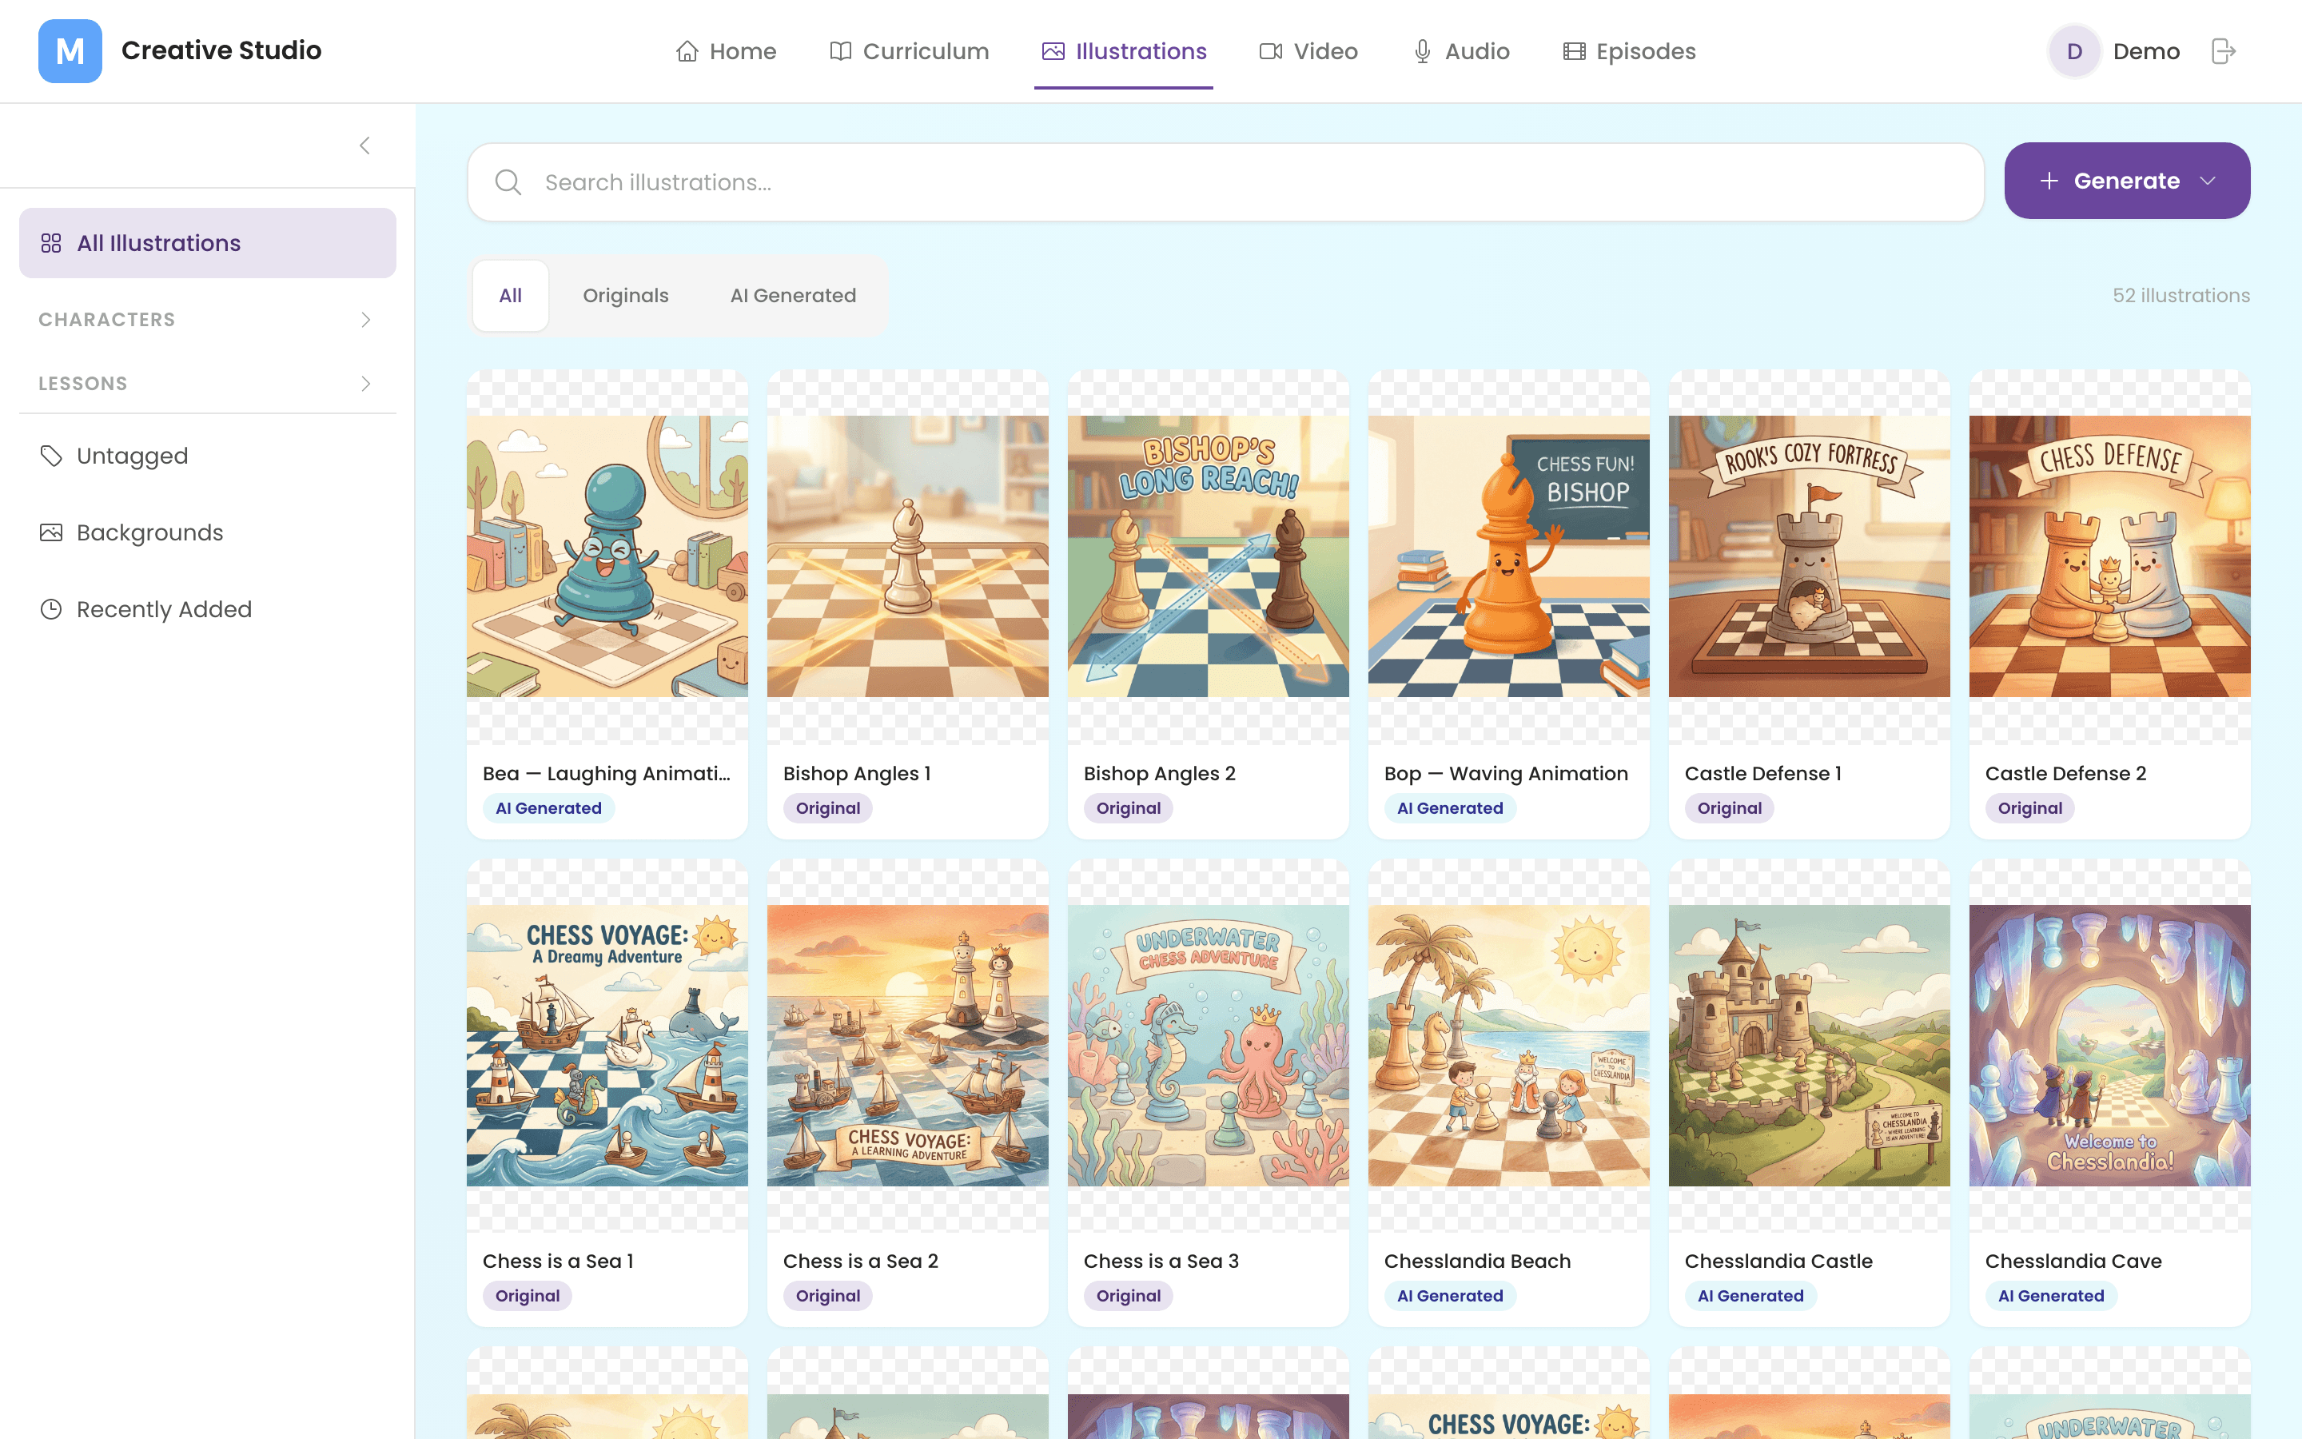Open the Bishop Angles 2 thumbnail
This screenshot has height=1439, width=2302.
click(x=1208, y=556)
